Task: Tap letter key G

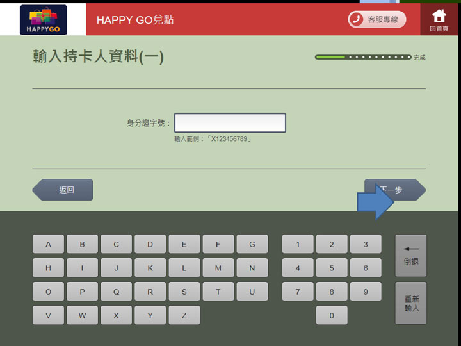Action: coord(252,244)
